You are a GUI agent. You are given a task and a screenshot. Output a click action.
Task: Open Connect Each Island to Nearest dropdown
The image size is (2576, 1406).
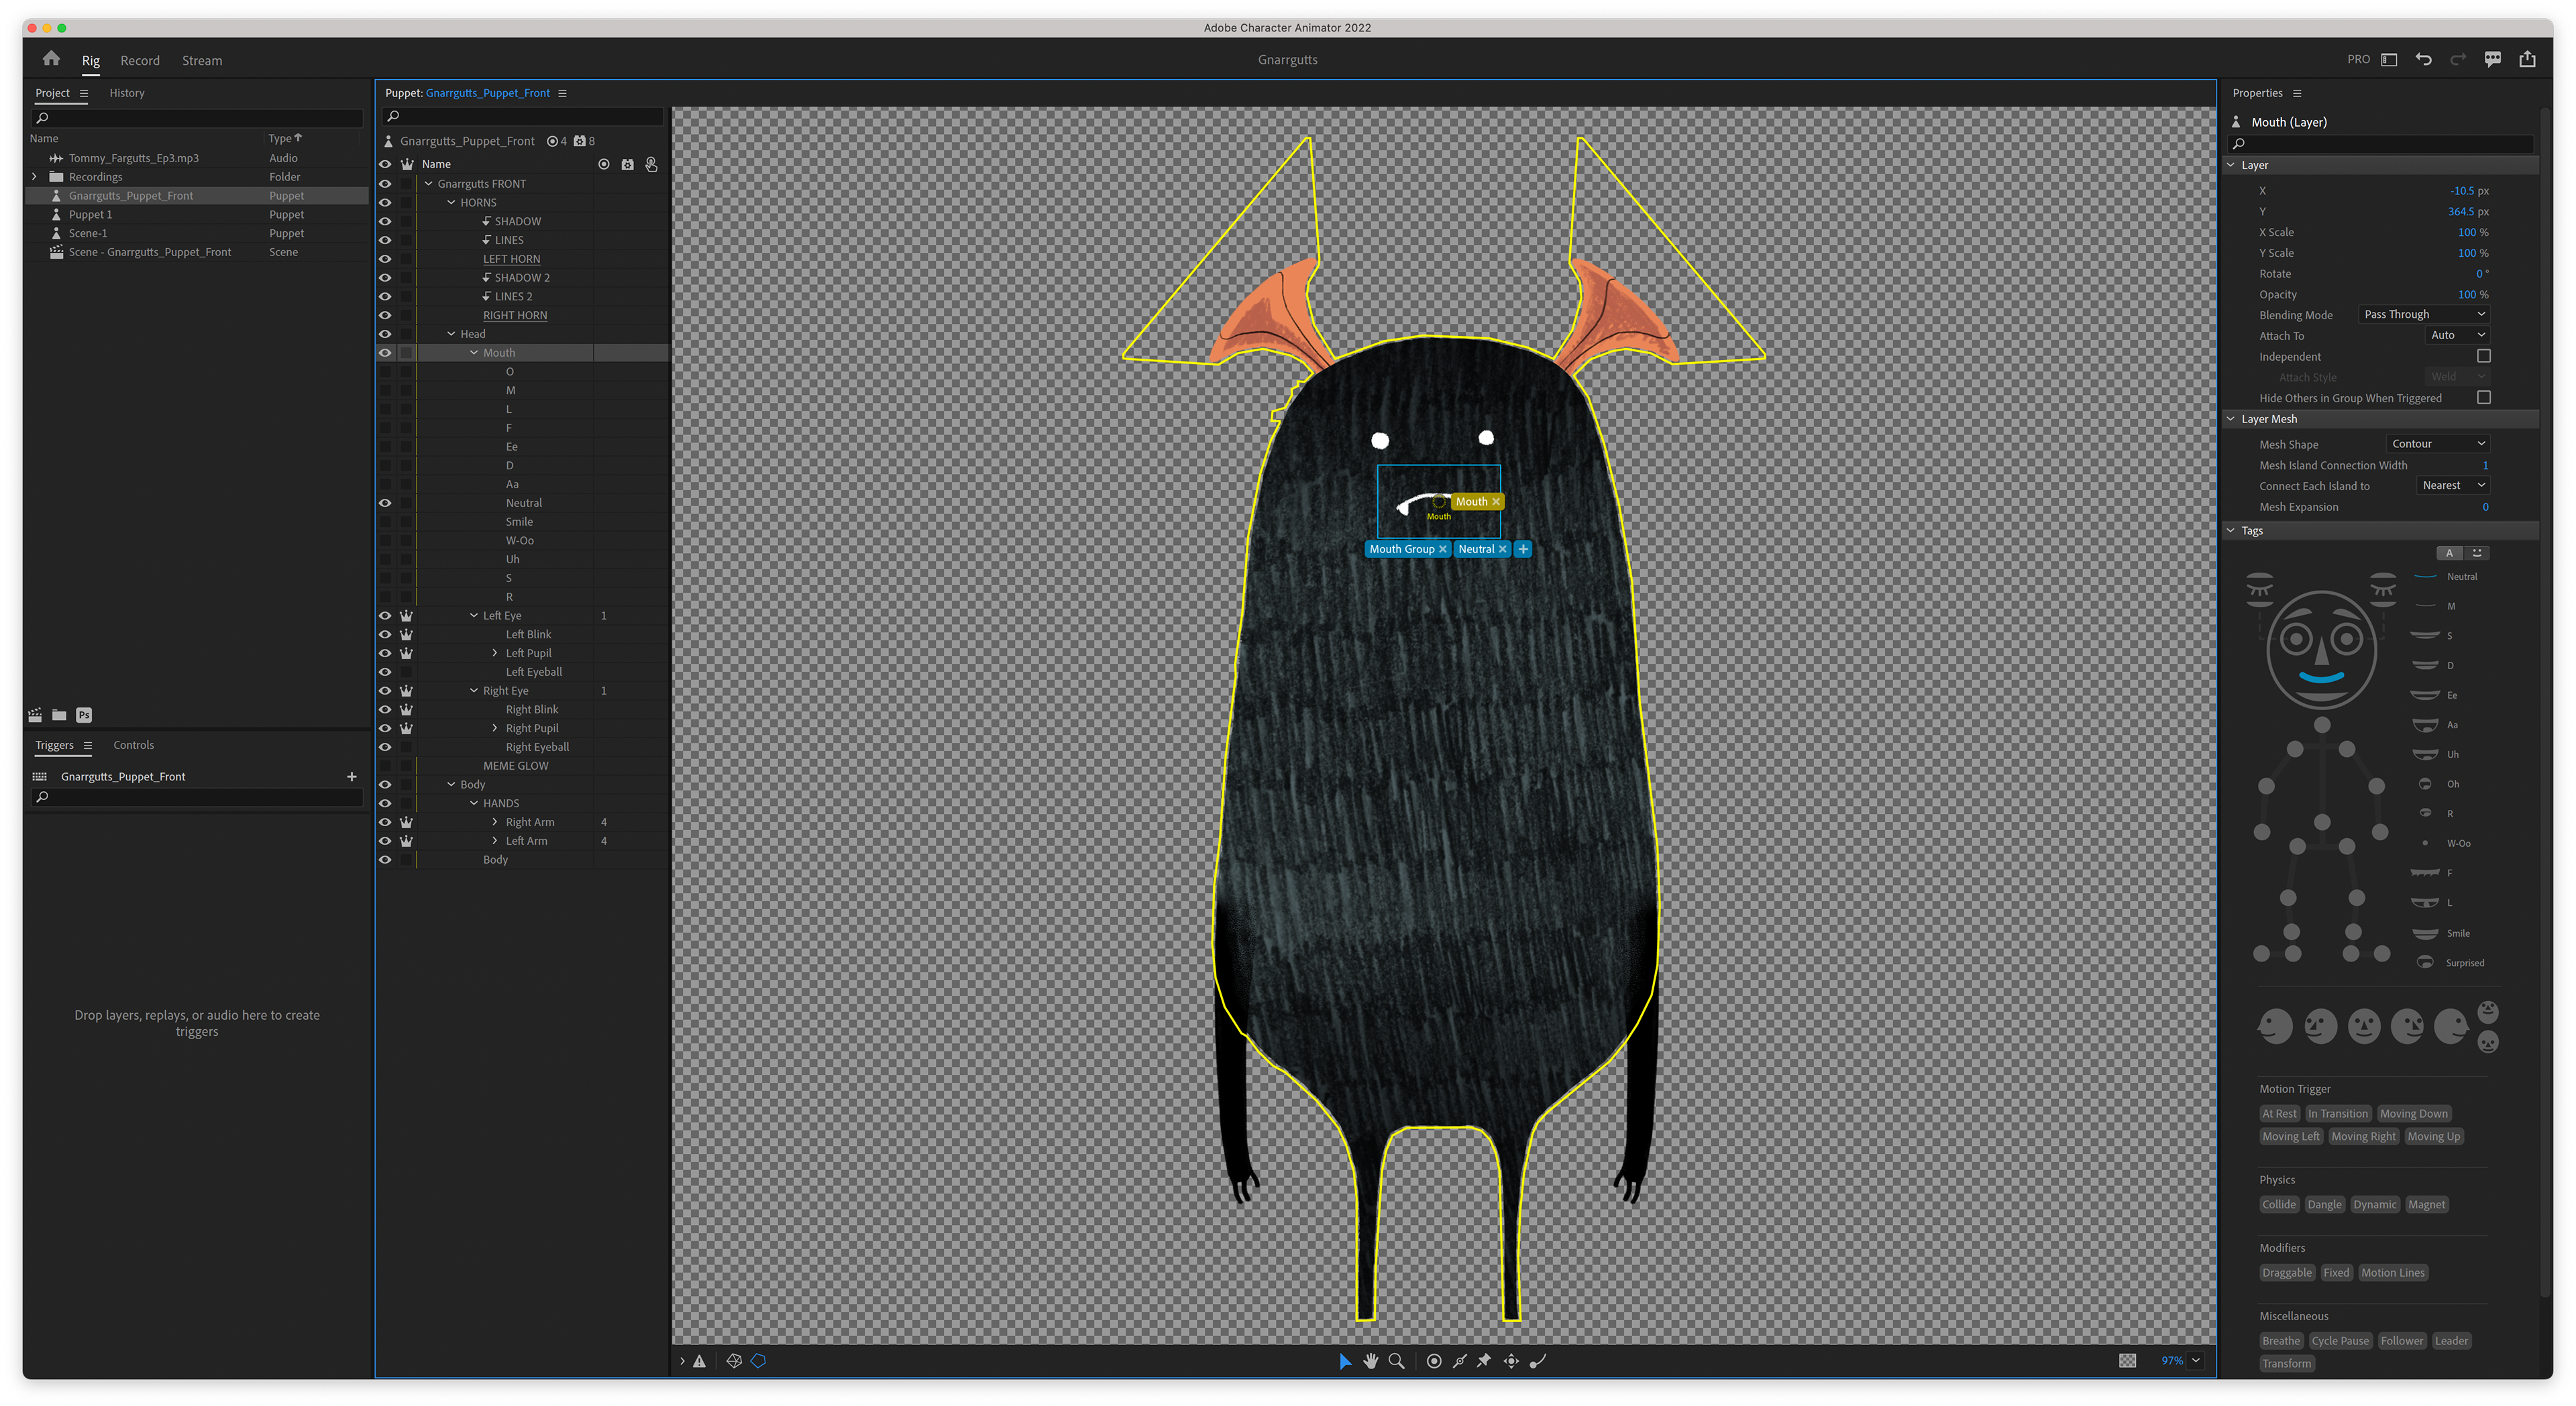[x=2453, y=485]
